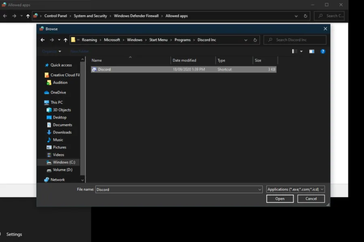Go forward in the Browse dialog
The image size is (364, 242).
[x=52, y=40]
